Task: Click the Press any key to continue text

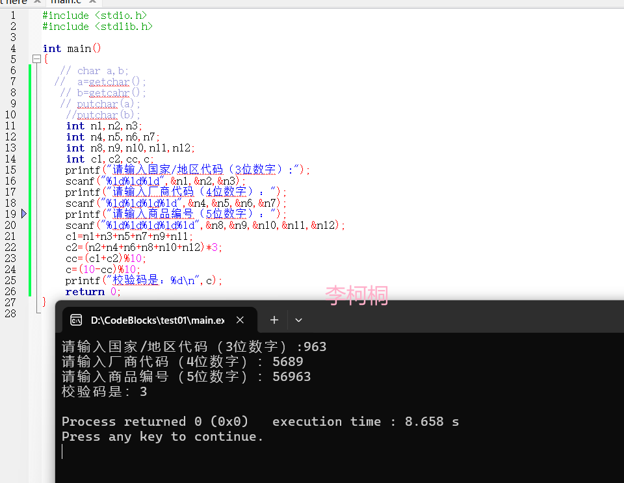Action: tap(162, 436)
